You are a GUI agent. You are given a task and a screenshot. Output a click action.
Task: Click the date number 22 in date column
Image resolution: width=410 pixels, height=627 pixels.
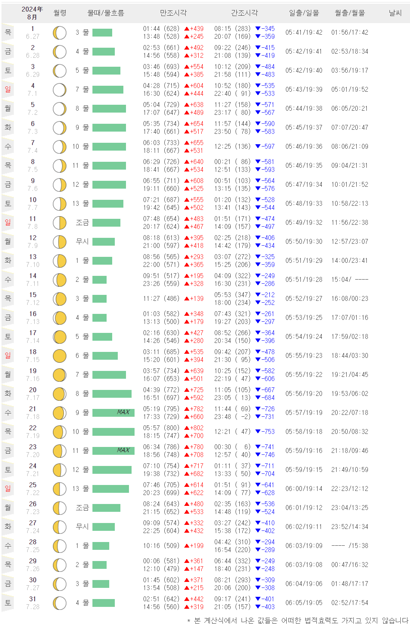click(33, 428)
